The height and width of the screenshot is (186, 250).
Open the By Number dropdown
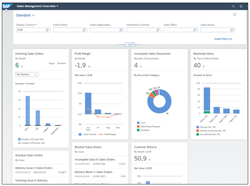27,74
